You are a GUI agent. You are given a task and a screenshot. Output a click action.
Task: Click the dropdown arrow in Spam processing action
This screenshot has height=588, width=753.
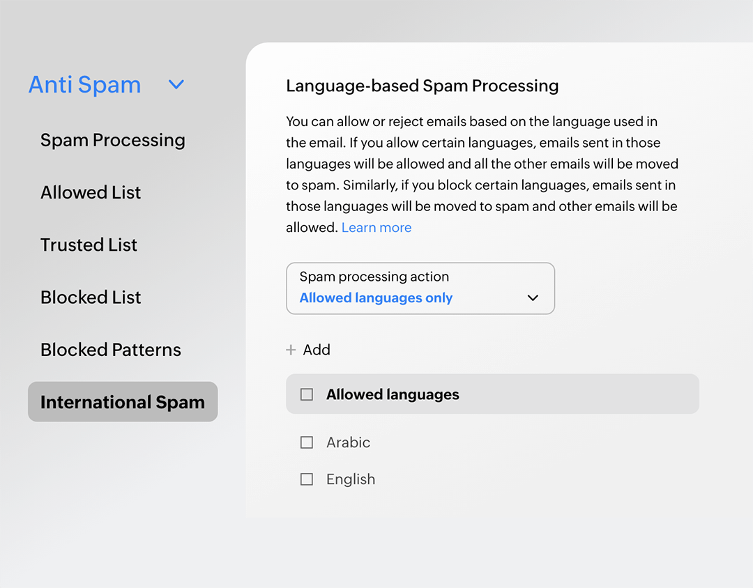point(533,297)
